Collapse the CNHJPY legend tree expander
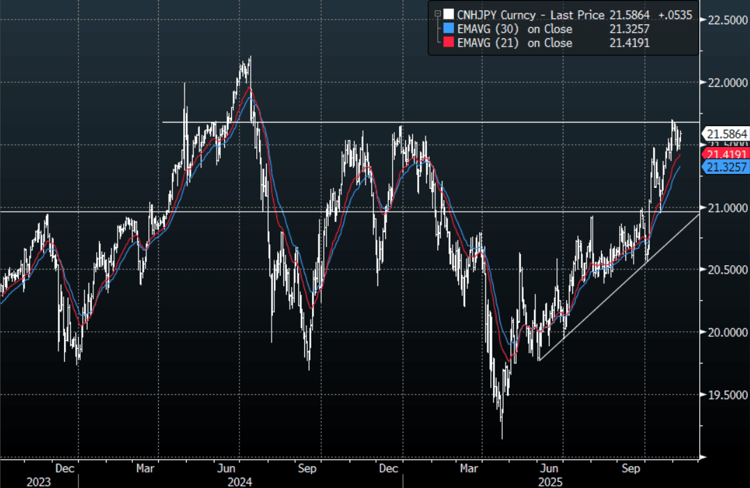This screenshot has height=488, width=750. [437, 15]
